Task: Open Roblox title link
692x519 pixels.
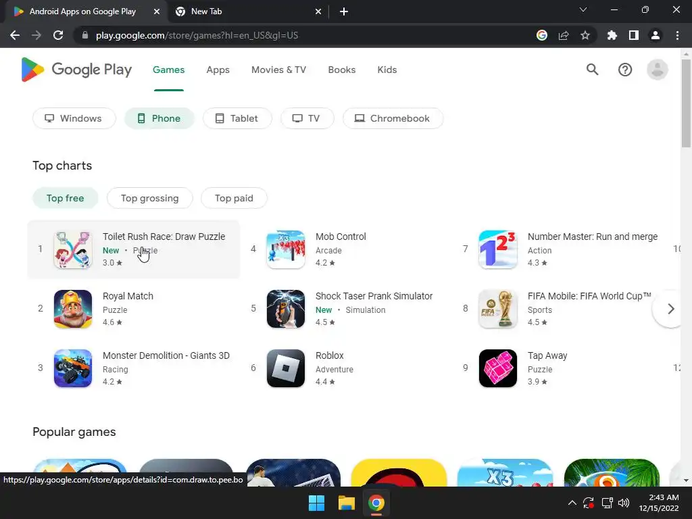Action: (329, 355)
